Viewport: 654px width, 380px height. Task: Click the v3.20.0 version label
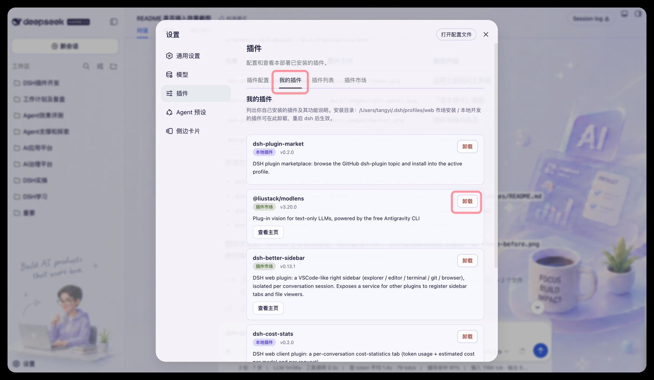tap(288, 207)
